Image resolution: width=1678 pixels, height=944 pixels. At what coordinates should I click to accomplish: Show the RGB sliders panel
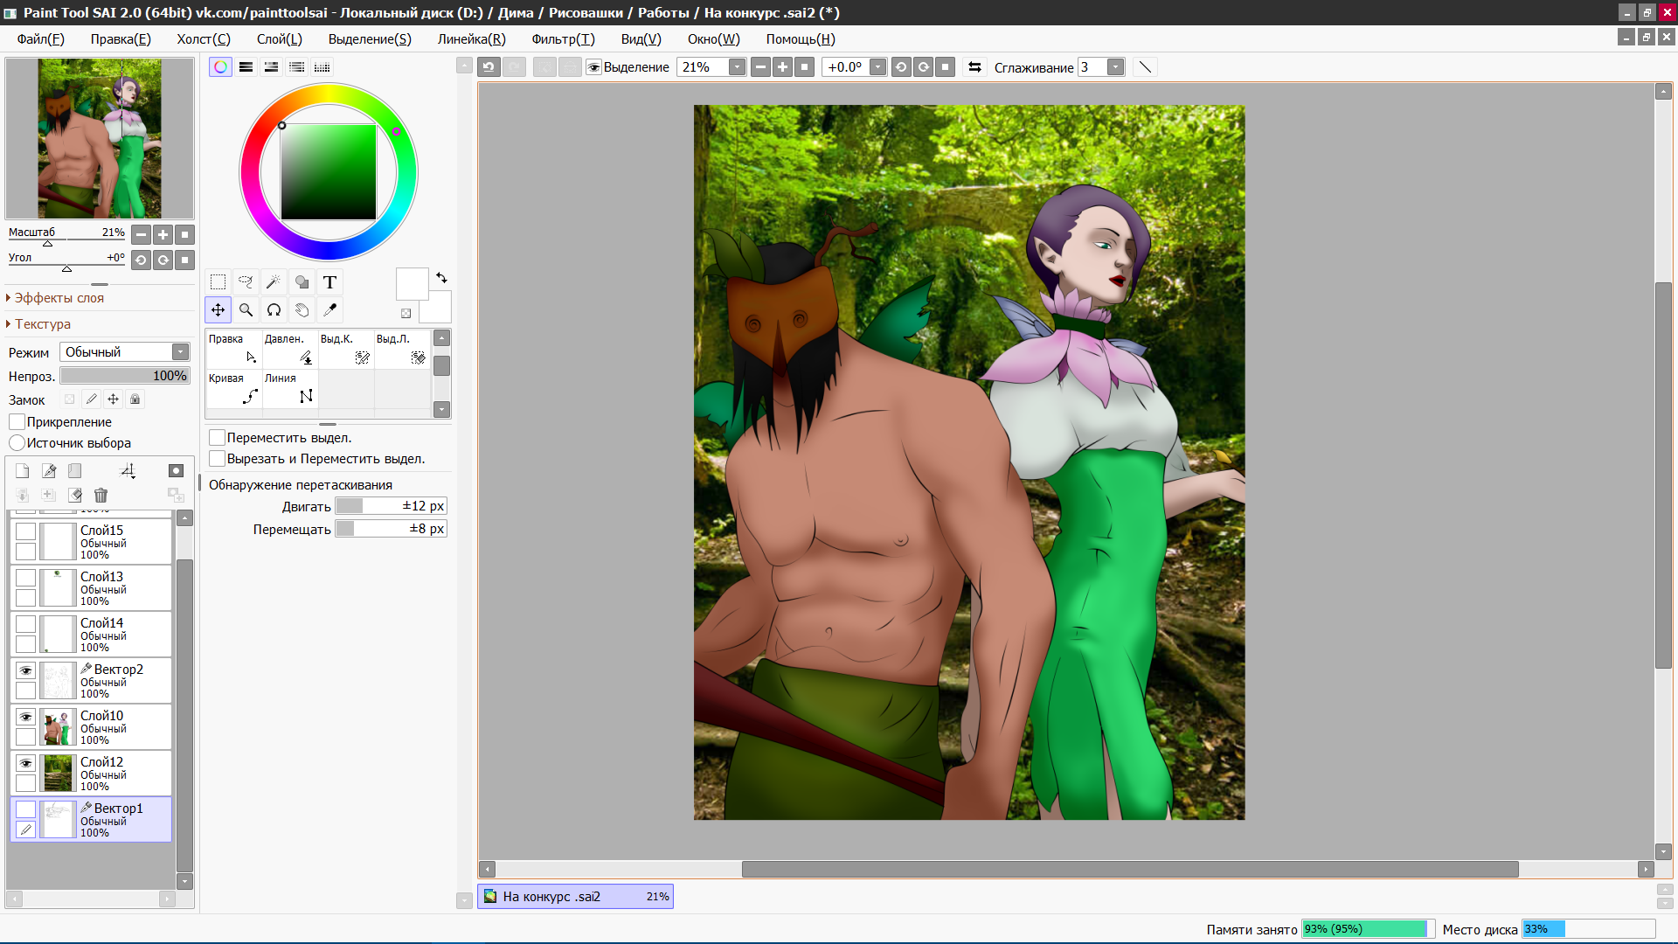(x=246, y=67)
